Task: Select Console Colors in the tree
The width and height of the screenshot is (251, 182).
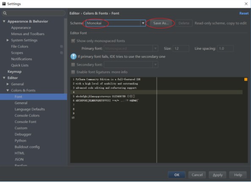Action: (27, 115)
